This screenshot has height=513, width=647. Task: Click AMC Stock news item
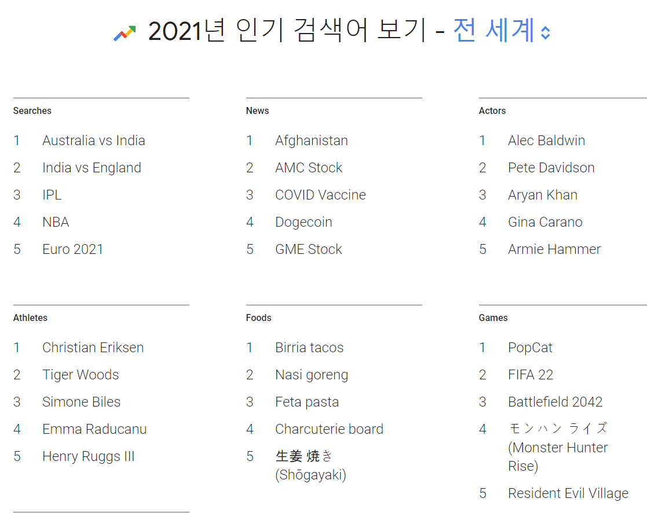(x=309, y=168)
